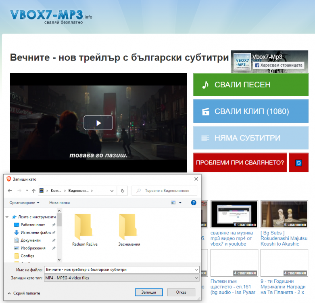Click the СВАЛИ КЛИП (1080) download button
315x303 pixels.
[x=251, y=111]
